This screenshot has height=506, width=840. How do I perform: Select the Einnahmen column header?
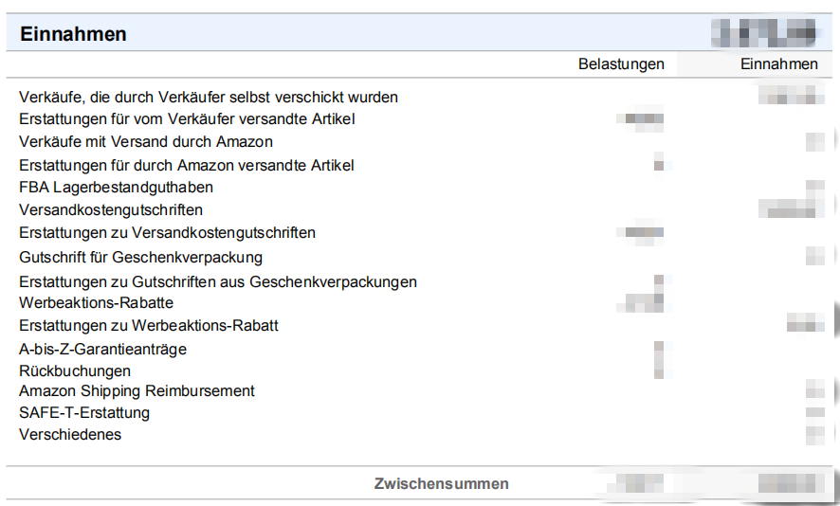tap(778, 64)
